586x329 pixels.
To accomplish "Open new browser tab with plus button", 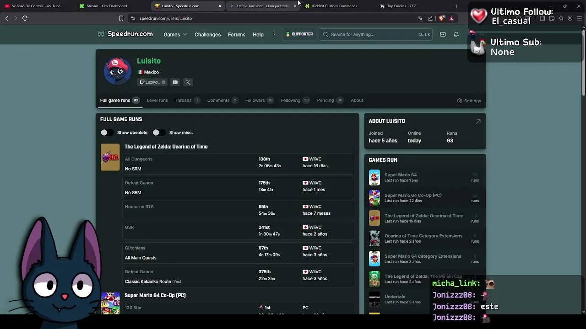I will tap(456, 6).
